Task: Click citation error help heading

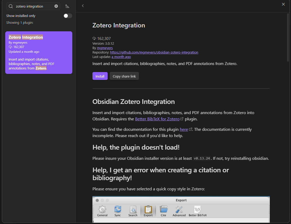Action: coord(161,174)
